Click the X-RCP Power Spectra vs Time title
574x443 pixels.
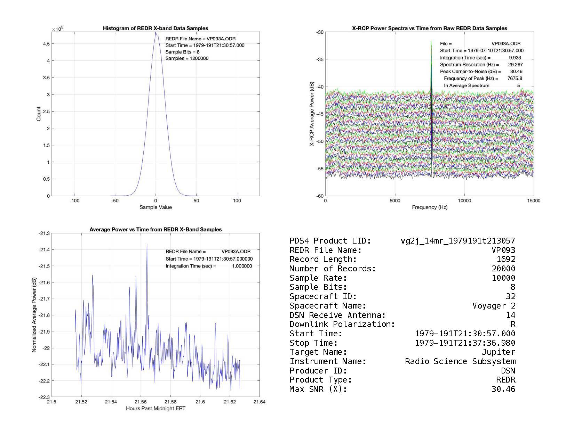coord(429,28)
